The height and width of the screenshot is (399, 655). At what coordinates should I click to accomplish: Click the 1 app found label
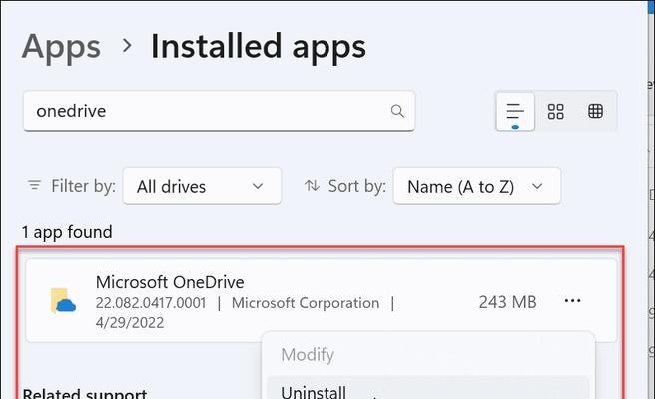coord(67,232)
